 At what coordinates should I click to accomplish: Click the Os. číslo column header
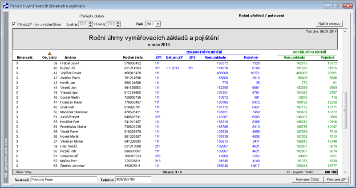click(x=49, y=57)
